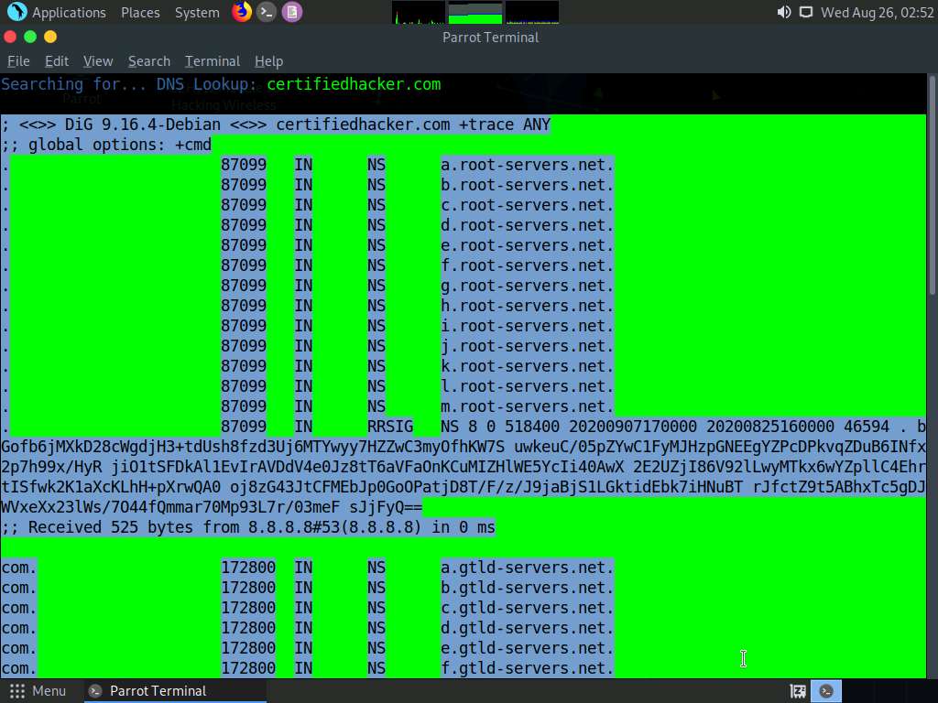This screenshot has height=703, width=938.
Task: Click the Parrot Terminal taskbar button
Action: (174, 691)
